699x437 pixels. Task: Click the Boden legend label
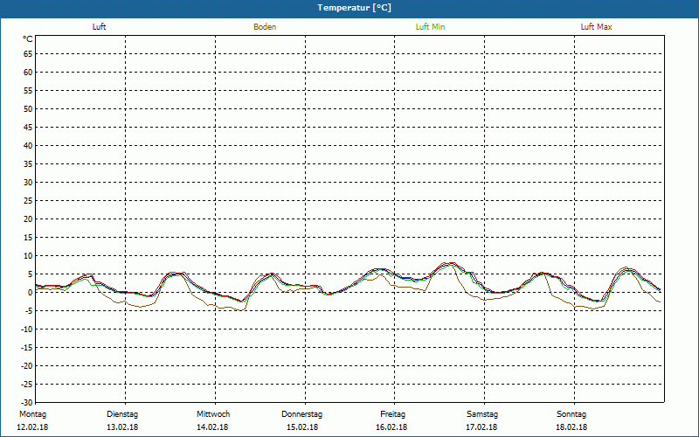click(265, 27)
